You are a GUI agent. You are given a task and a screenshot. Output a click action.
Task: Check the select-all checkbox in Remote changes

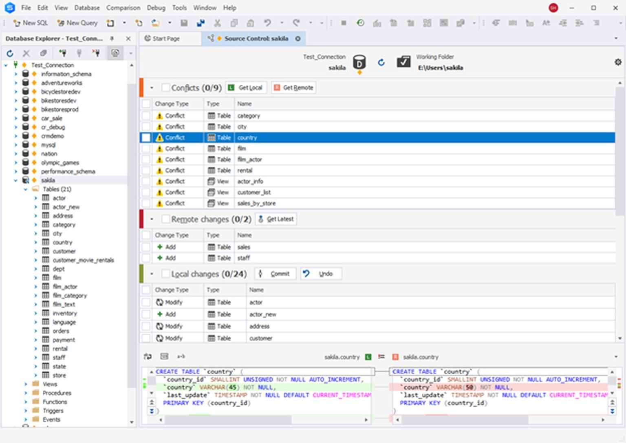(x=146, y=235)
